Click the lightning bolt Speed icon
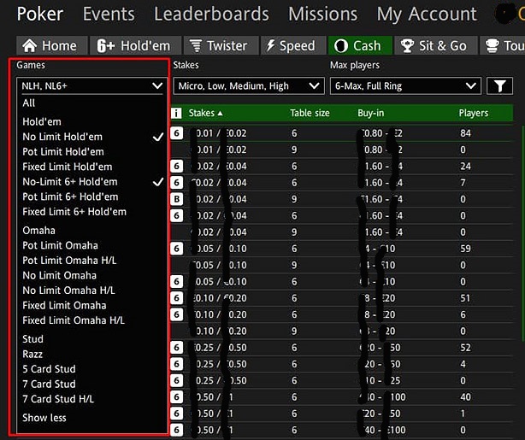This screenshot has height=440, width=525. 270,45
